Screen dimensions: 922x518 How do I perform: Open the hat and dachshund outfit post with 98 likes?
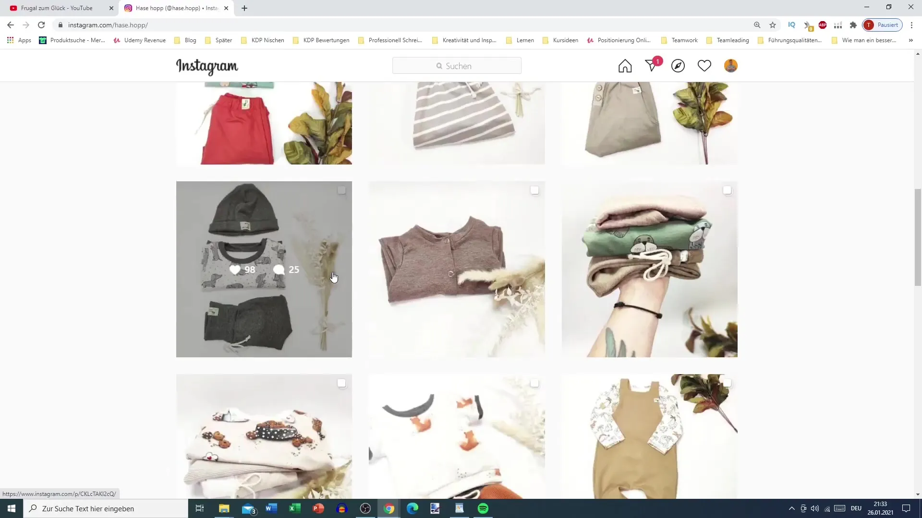coord(264,269)
